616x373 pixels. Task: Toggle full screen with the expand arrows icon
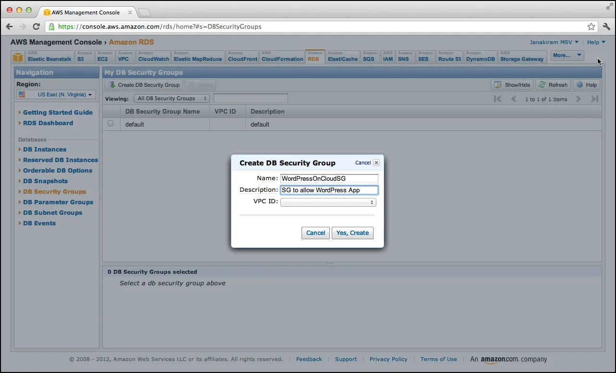609,6
